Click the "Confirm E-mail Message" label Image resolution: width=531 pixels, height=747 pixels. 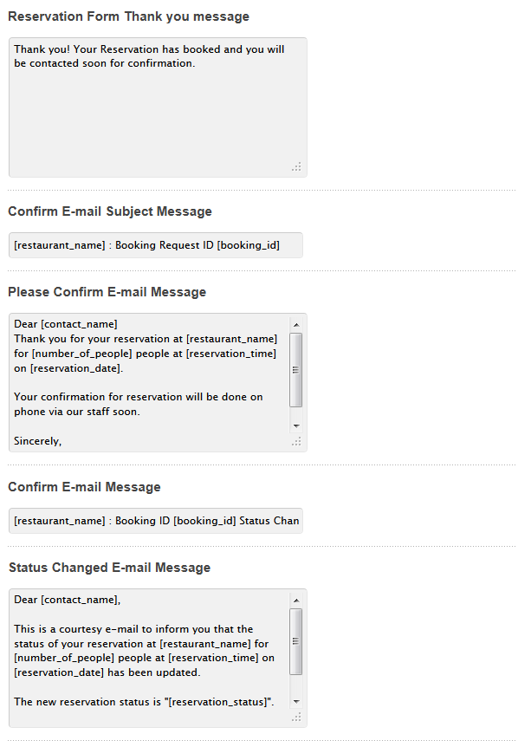84,487
